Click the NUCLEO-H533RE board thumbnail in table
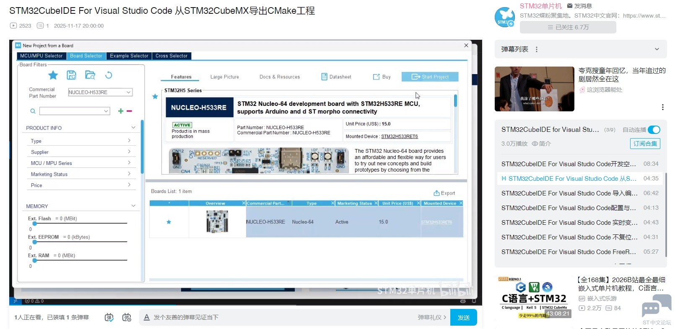Screen dimensions: 675x329 pyautogui.click(x=217, y=221)
